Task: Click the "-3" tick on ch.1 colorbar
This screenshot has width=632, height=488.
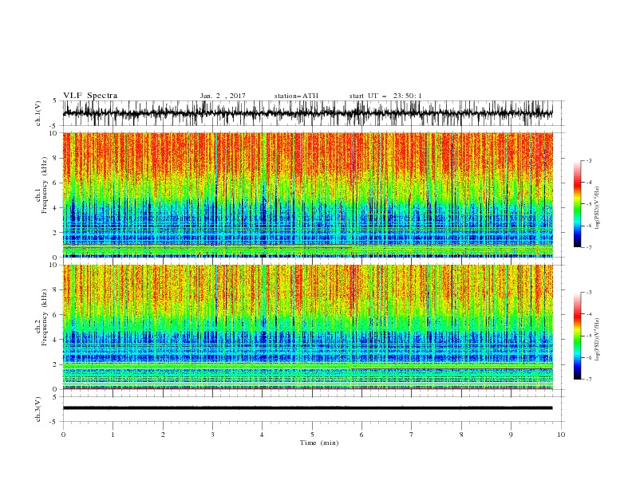Action: (x=589, y=160)
